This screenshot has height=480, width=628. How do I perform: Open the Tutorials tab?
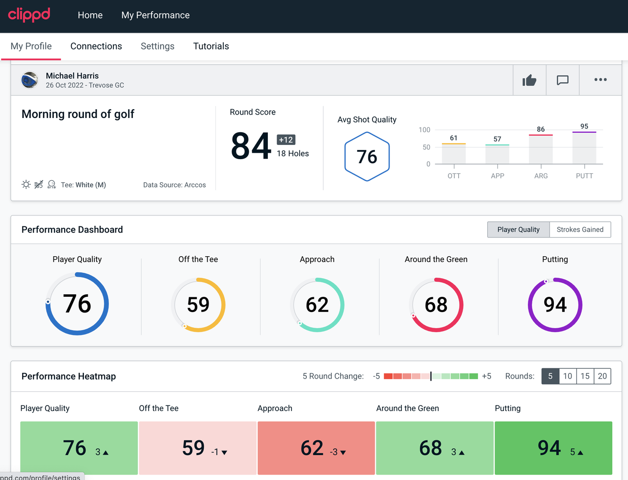point(211,46)
